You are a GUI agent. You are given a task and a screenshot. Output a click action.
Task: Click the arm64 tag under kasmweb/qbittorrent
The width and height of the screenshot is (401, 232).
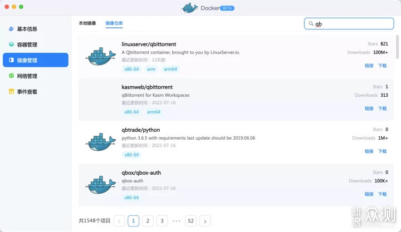[x=154, y=112]
